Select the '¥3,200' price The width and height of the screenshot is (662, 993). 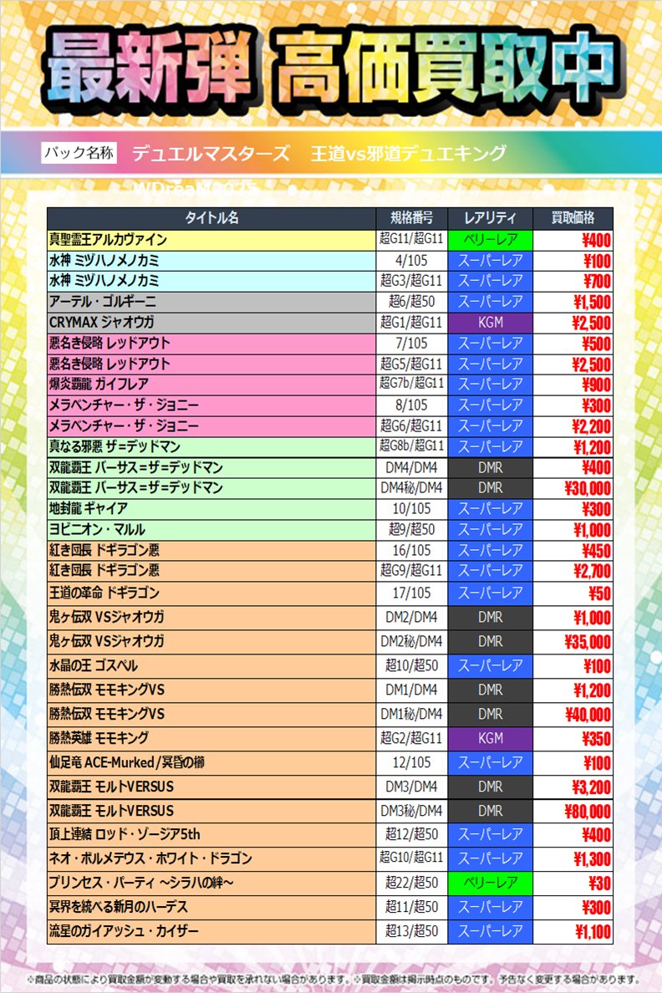click(x=593, y=787)
